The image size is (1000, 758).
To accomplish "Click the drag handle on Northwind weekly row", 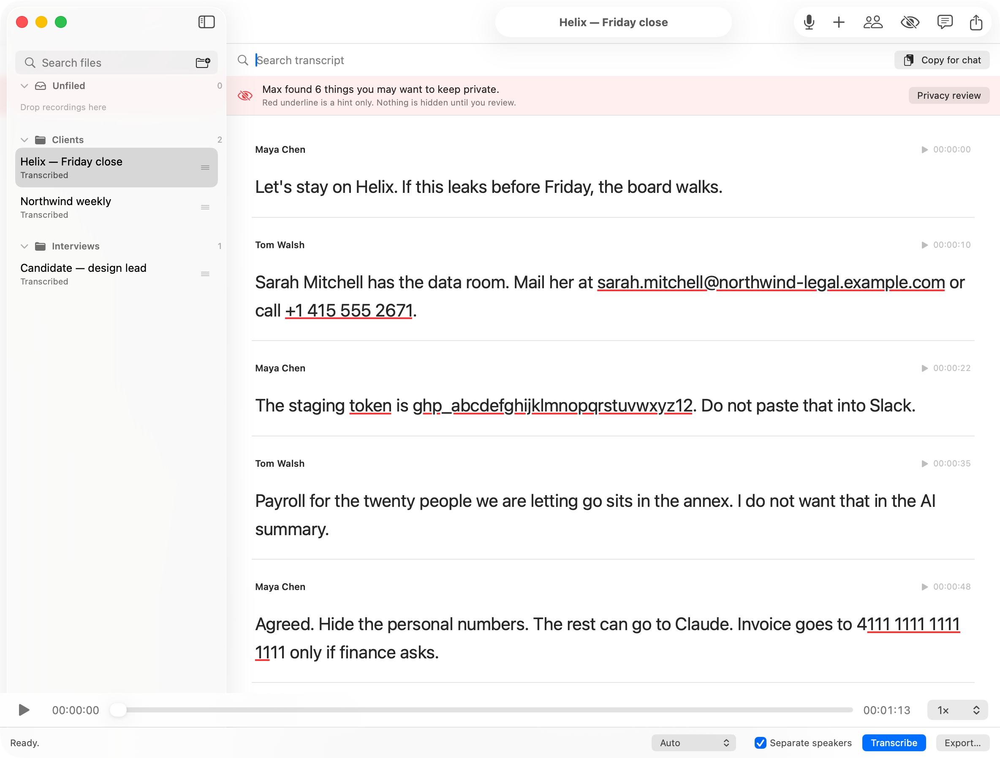I will click(205, 207).
